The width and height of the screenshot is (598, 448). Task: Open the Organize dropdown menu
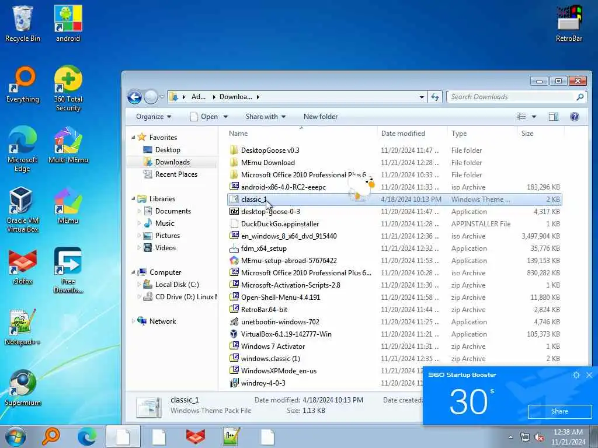click(x=154, y=117)
